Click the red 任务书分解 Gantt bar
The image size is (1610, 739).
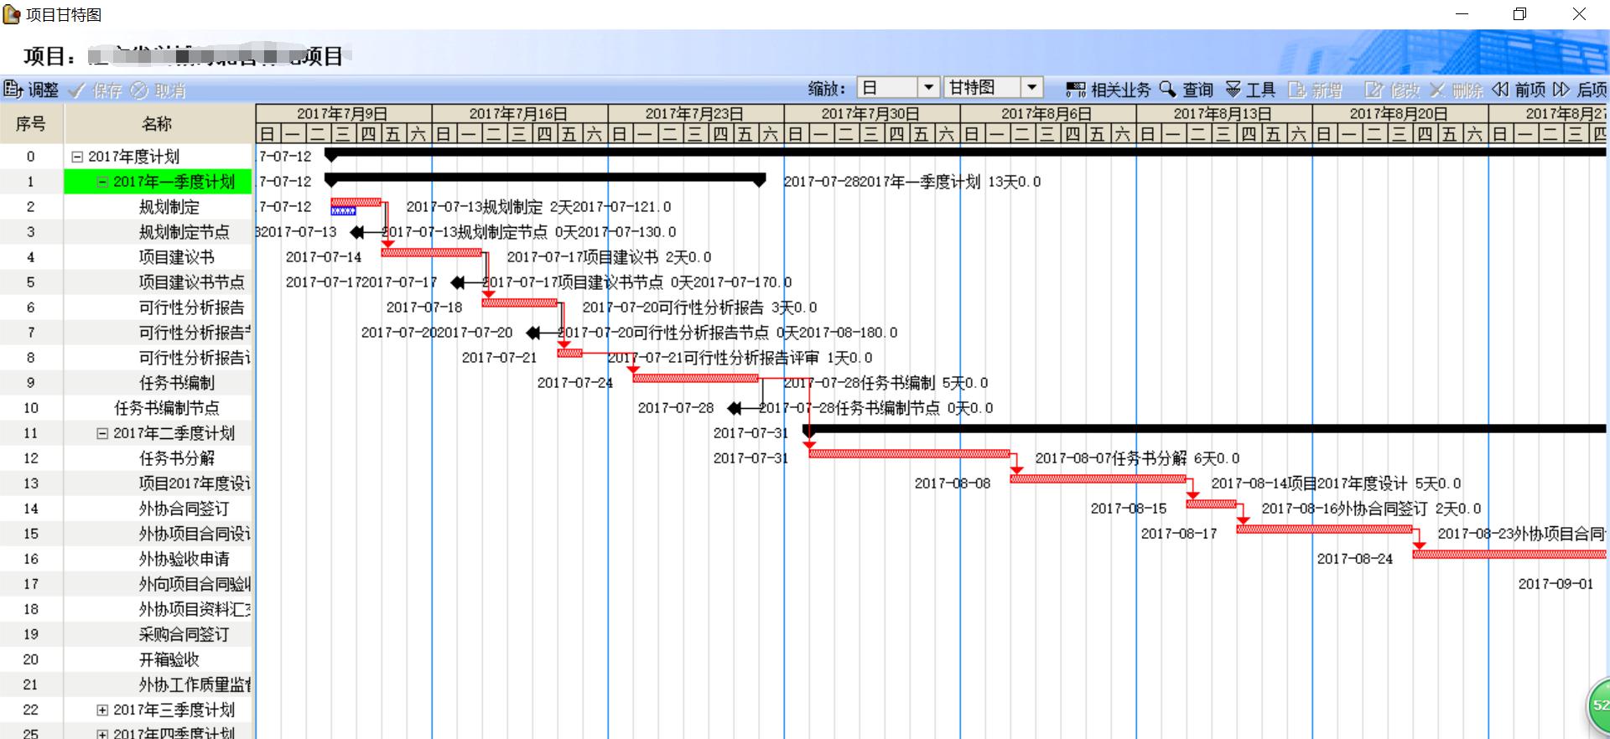pyautogui.click(x=909, y=454)
